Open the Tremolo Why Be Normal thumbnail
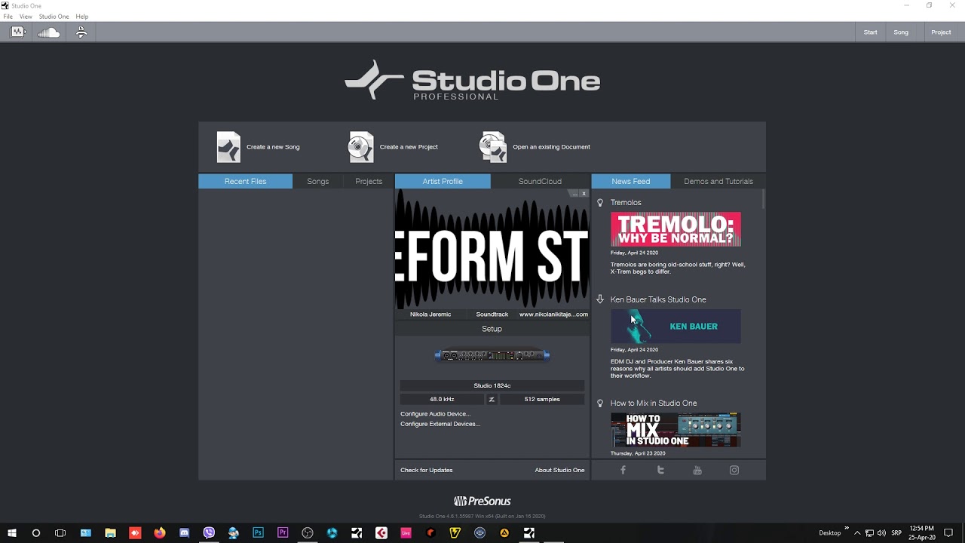 pyautogui.click(x=675, y=229)
